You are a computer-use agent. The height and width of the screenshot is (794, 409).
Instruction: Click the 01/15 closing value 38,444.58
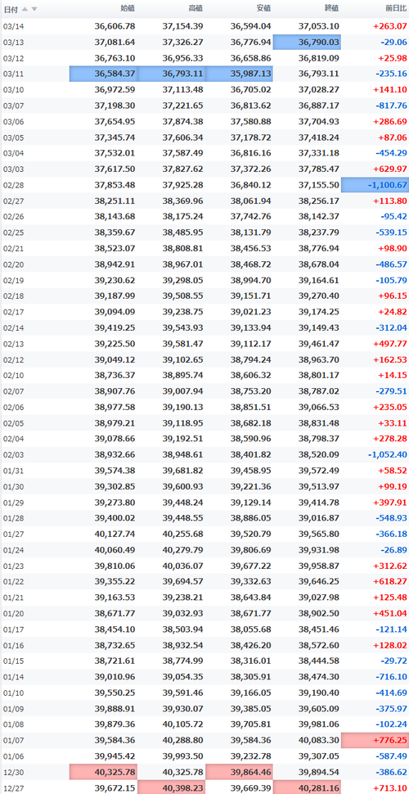point(318,661)
